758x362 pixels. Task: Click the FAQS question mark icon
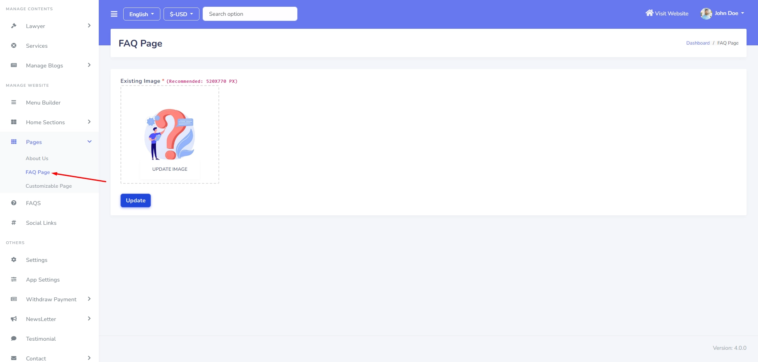click(14, 203)
